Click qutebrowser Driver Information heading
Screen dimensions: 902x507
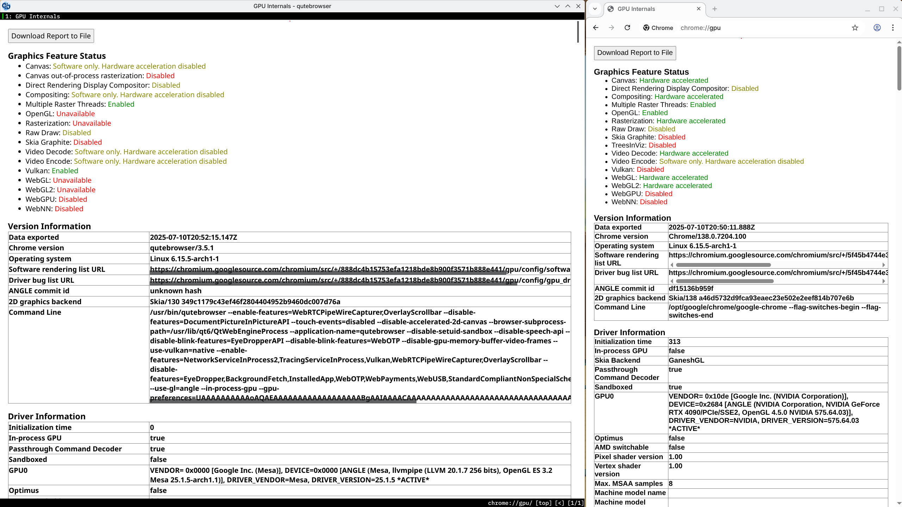tap(47, 417)
